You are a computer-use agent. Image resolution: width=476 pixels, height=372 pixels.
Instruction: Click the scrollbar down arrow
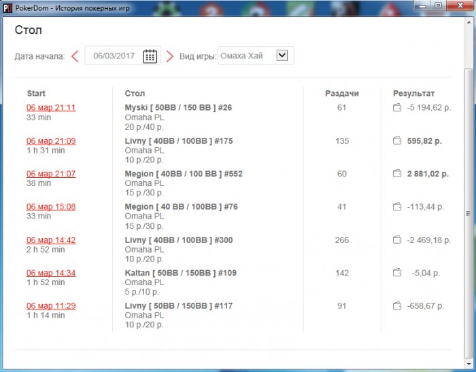pos(469,364)
